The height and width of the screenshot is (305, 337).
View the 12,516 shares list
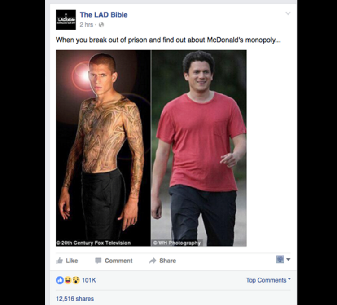point(75,299)
